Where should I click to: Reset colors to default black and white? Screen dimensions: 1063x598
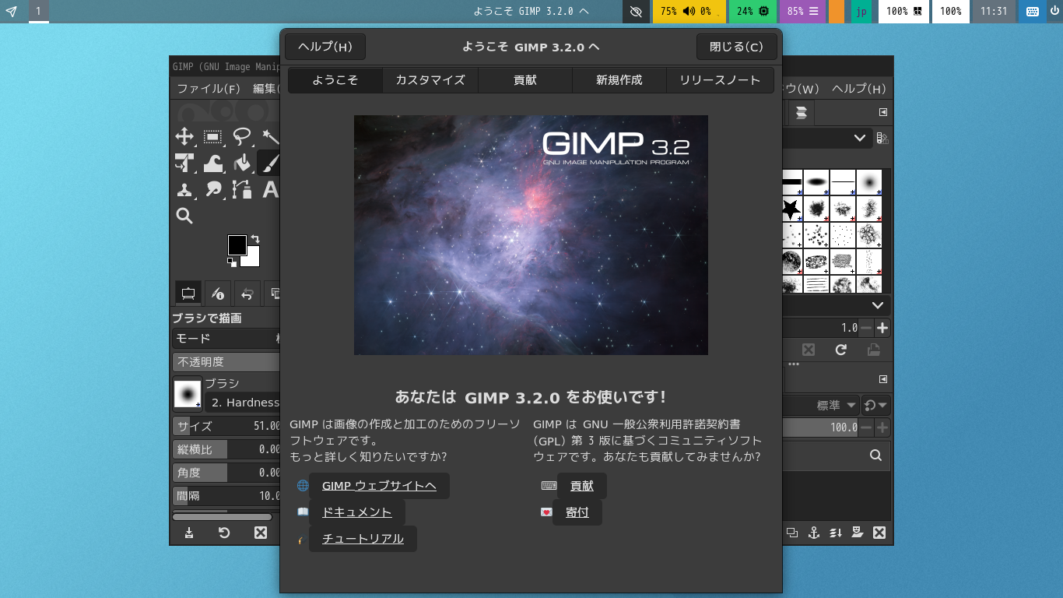point(232,262)
